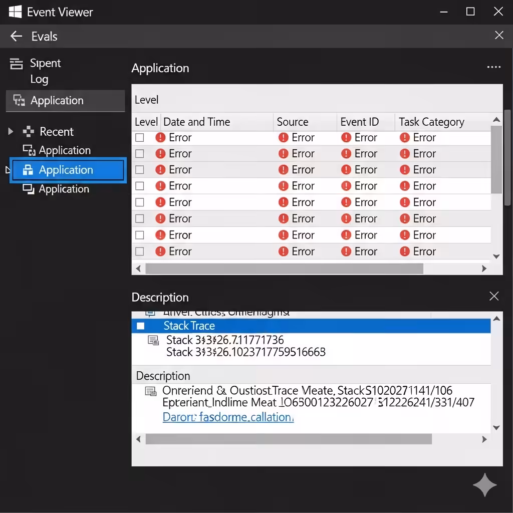
Task: Click the Description pane's scroll-left arrow
Action: tap(138, 439)
